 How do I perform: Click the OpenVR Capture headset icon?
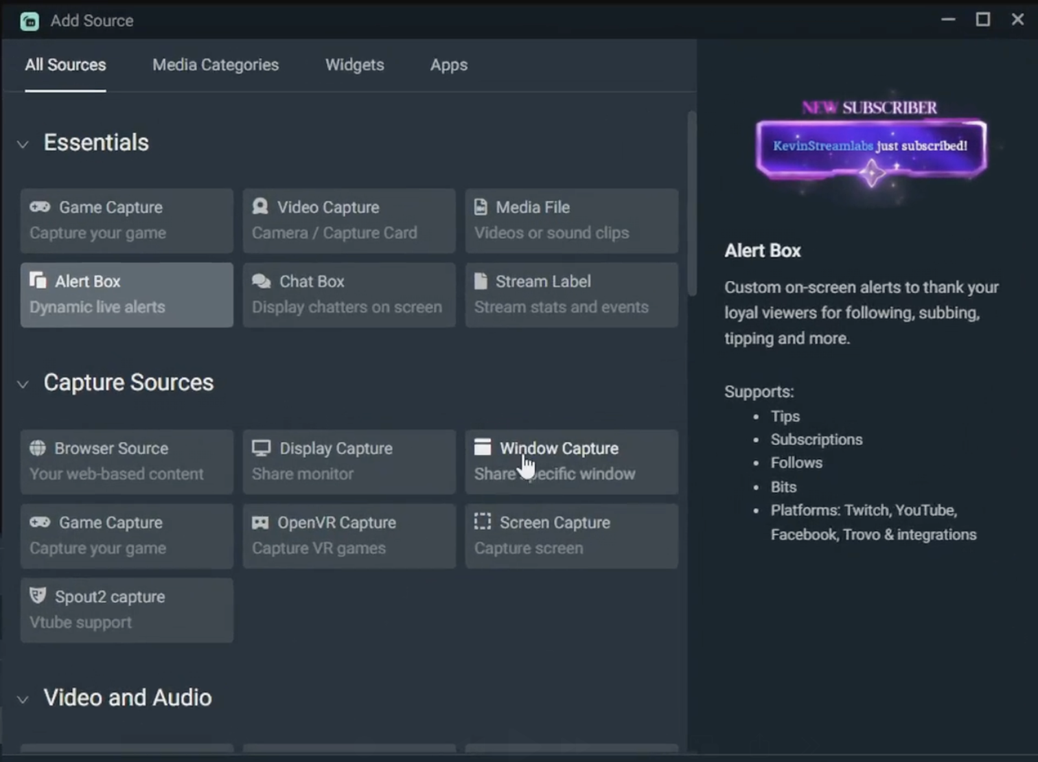(260, 523)
